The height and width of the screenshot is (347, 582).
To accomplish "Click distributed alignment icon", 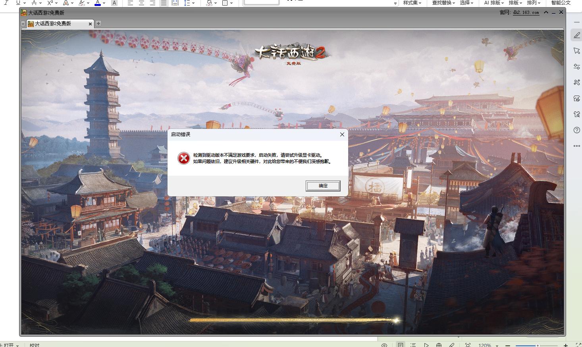I will (175, 3).
